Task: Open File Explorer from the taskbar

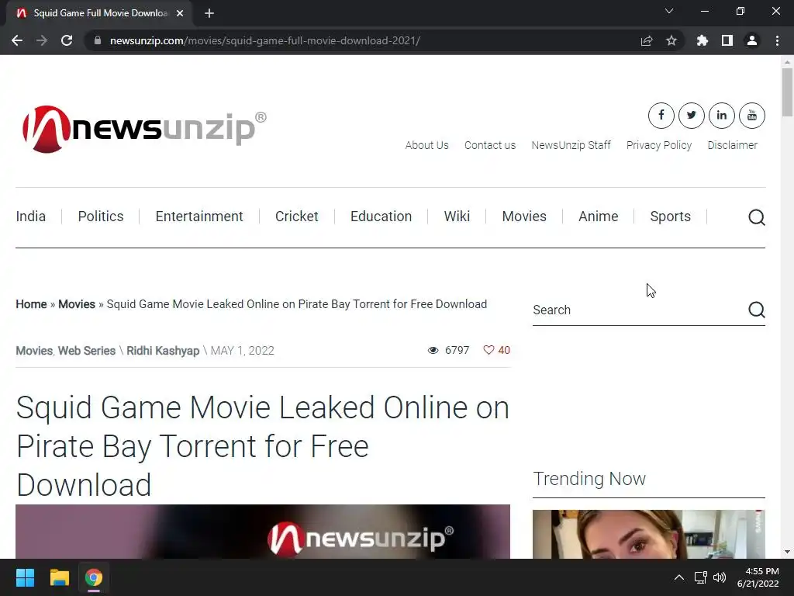Action: tap(59, 577)
